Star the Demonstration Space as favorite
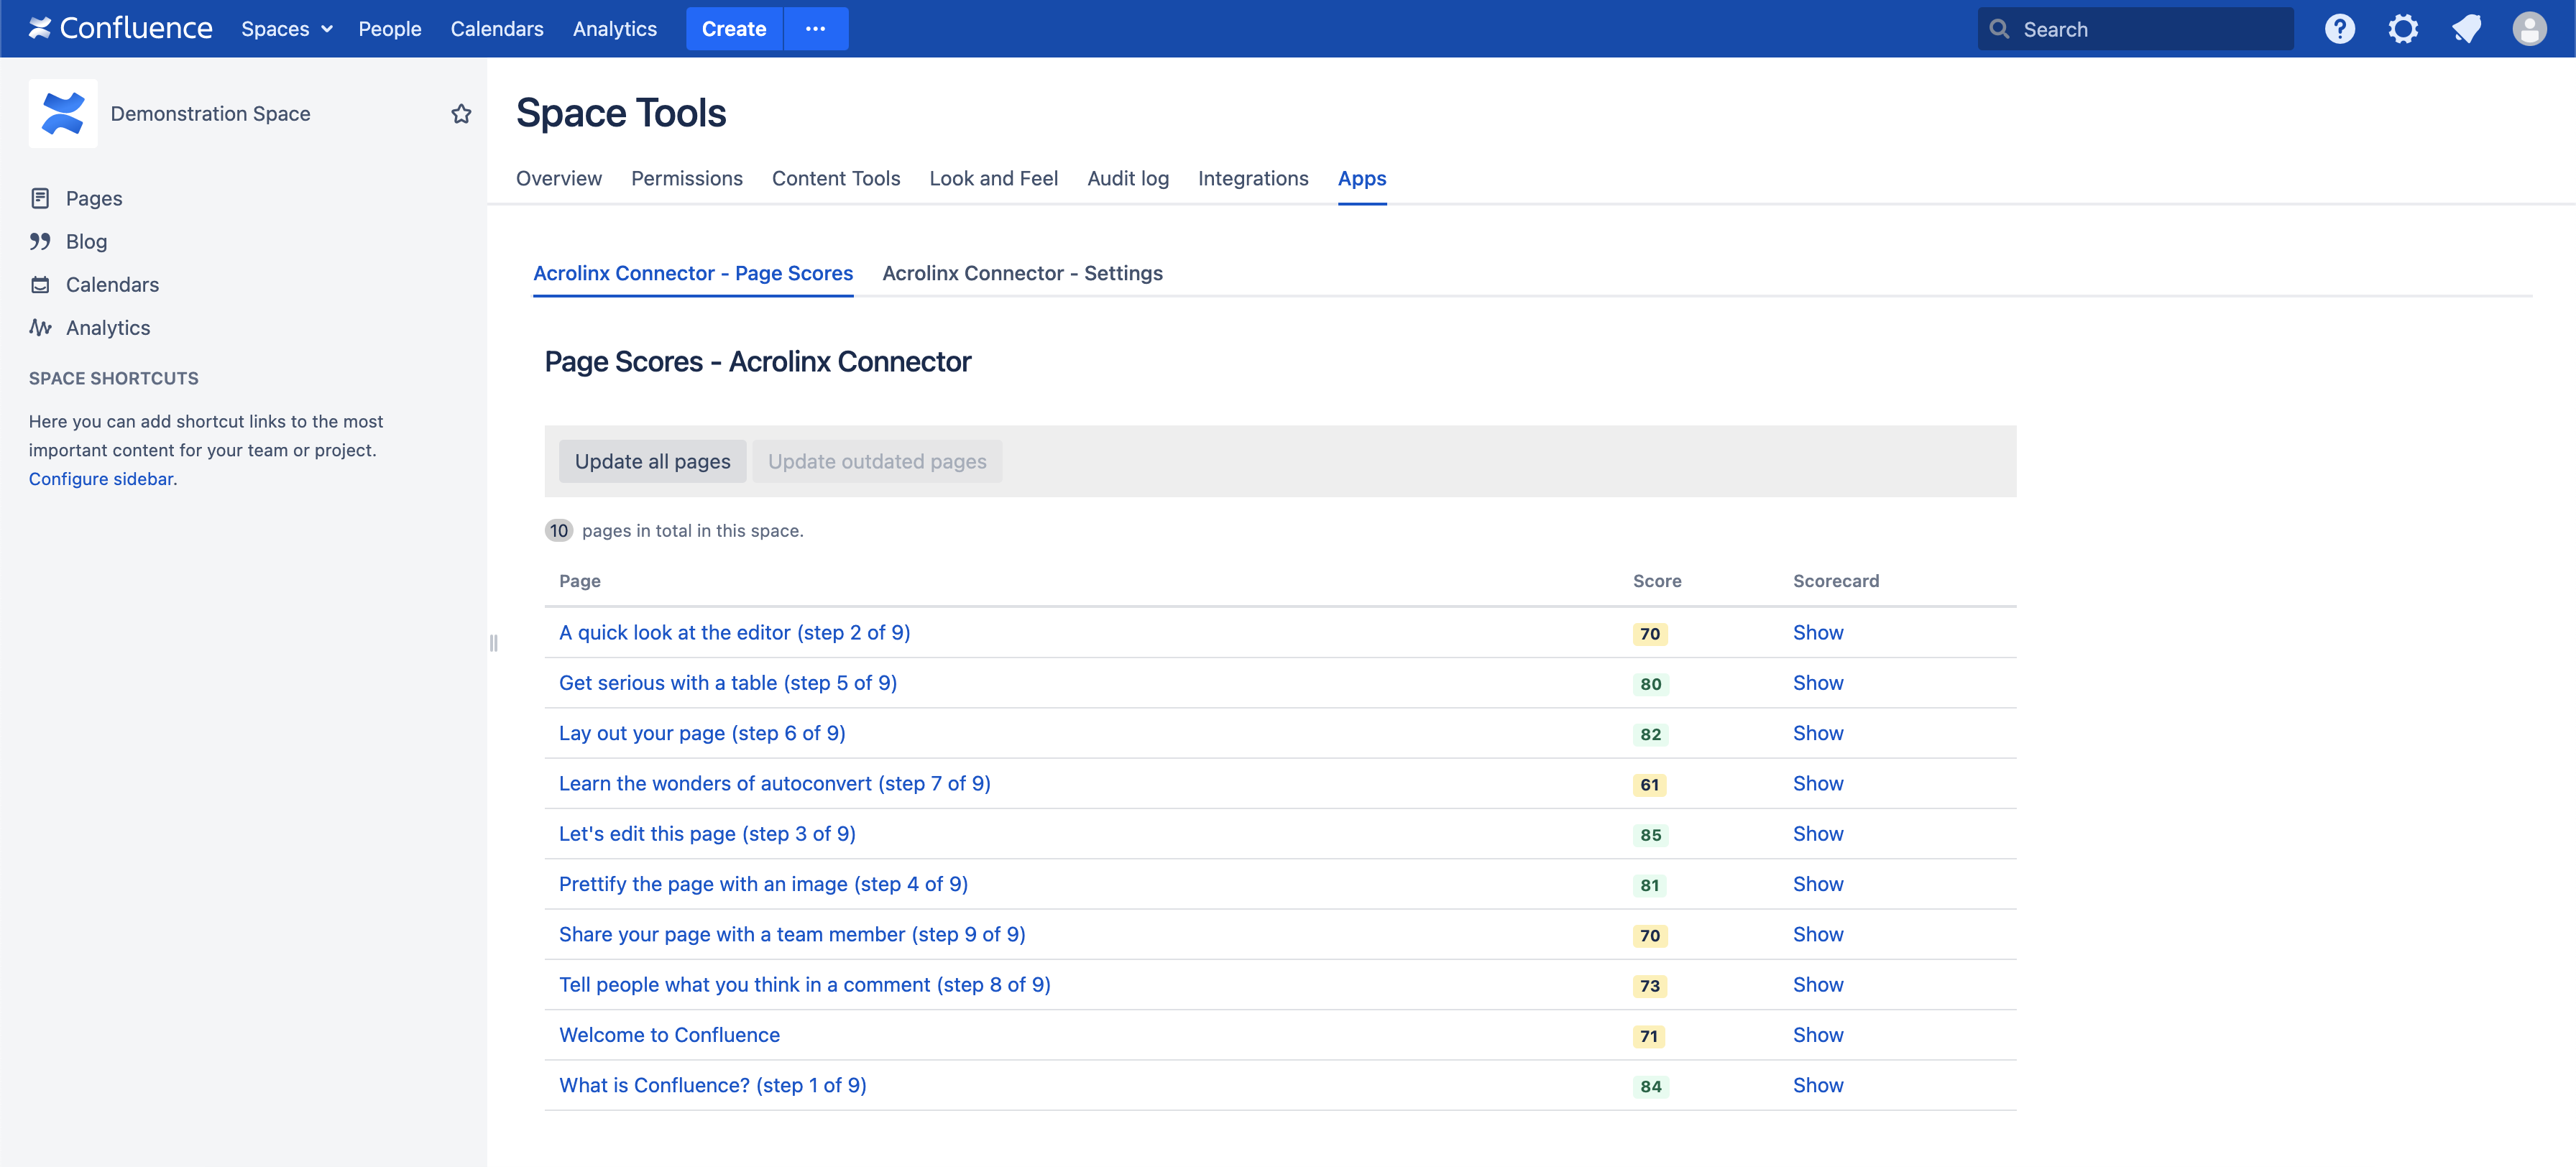The height and width of the screenshot is (1167, 2576). pyautogui.click(x=461, y=114)
